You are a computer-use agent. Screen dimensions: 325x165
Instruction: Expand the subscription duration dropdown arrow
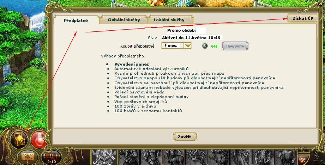pos(188,45)
